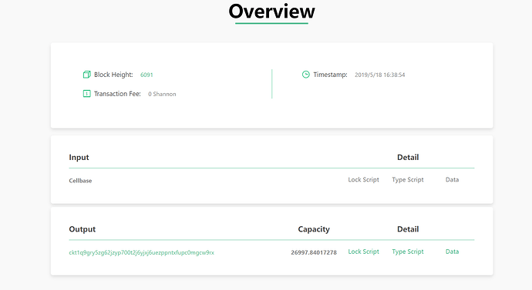
Task: Click Data in the Cellbase input row
Action: 452,180
